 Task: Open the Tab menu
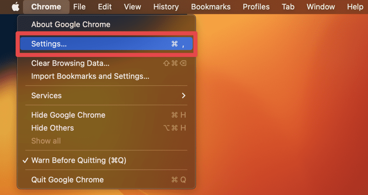pyautogui.click(x=288, y=7)
